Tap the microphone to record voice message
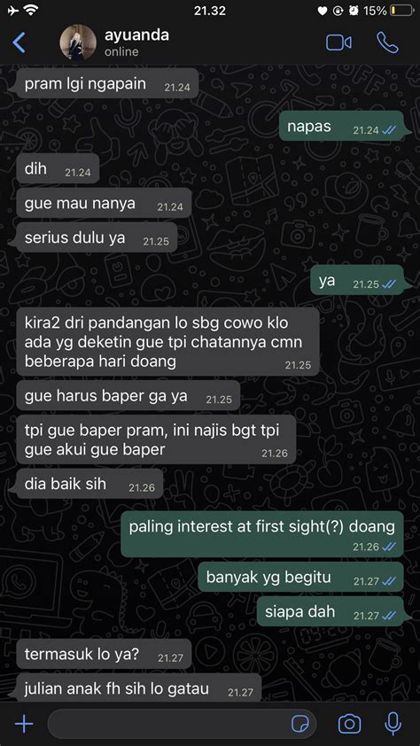This screenshot has width=420, height=746. pos(393,724)
